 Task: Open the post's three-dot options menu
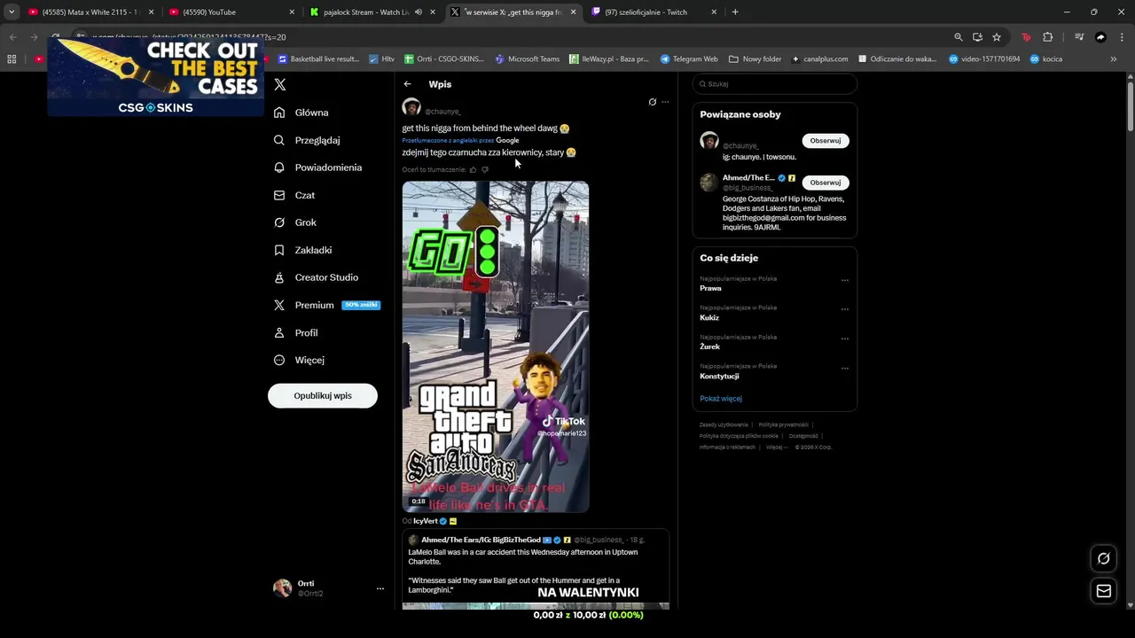click(x=665, y=102)
